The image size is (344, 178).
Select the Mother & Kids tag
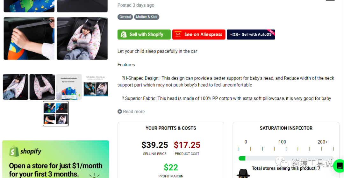(147, 17)
